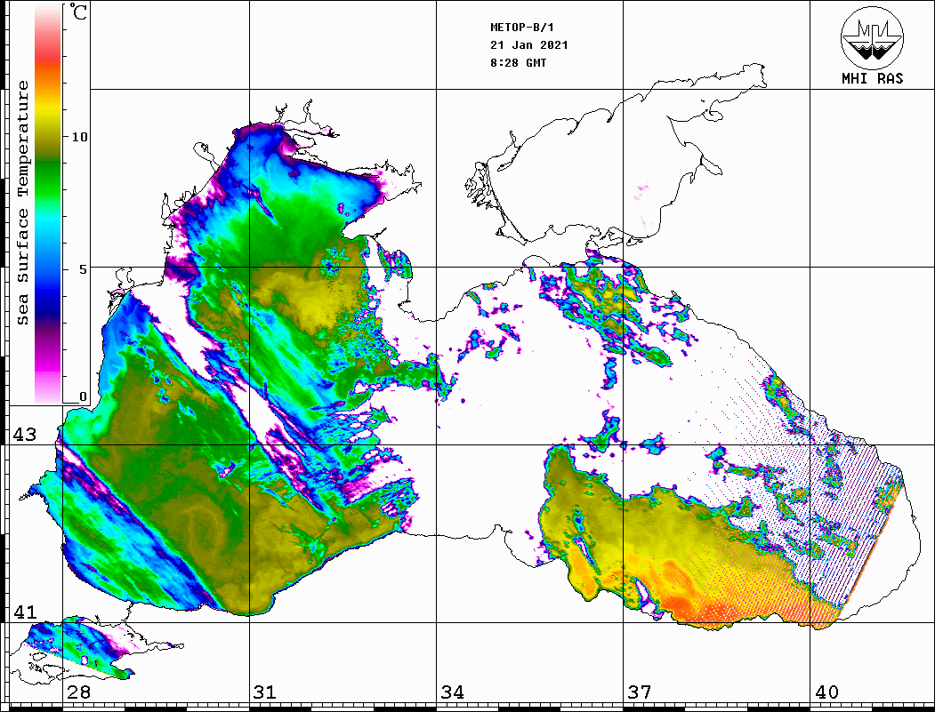The width and height of the screenshot is (935, 712).
Task: Click the latitude label '43'
Action: (24, 435)
